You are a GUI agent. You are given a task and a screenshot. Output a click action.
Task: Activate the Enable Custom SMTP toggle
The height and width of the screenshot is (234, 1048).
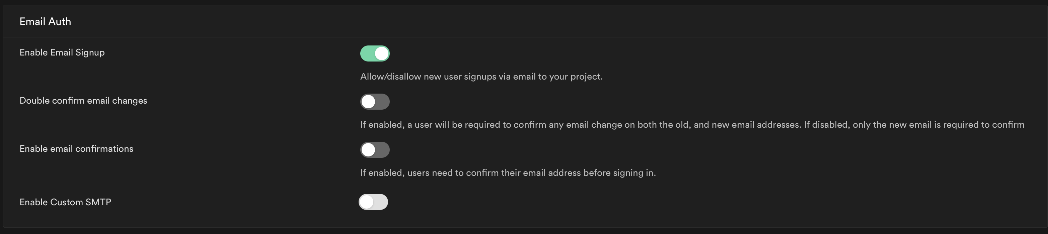(374, 202)
